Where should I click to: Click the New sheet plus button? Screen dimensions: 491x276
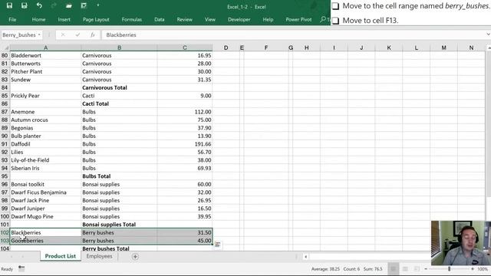click(135, 257)
